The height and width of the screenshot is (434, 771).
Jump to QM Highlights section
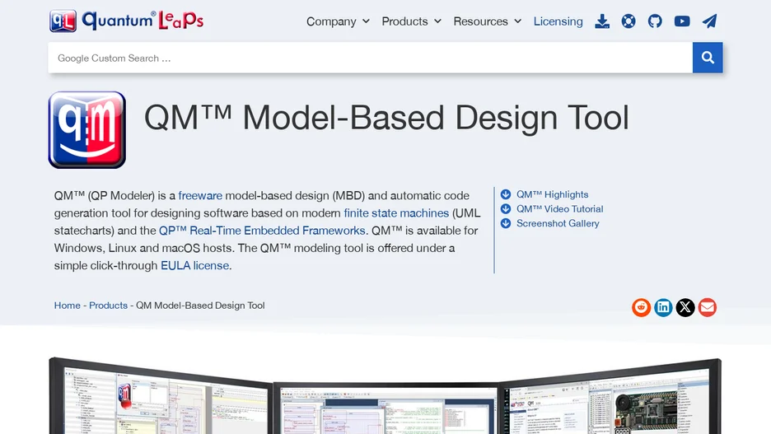click(x=552, y=194)
